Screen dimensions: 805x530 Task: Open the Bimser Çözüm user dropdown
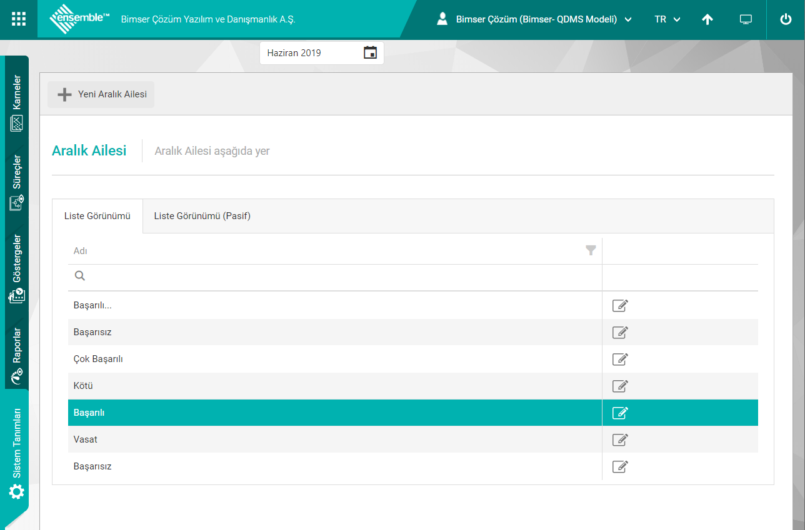pyautogui.click(x=534, y=19)
